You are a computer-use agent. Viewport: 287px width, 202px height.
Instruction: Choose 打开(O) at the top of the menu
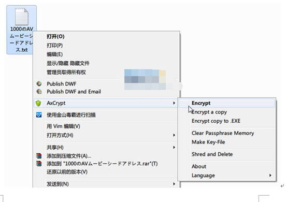point(55,36)
